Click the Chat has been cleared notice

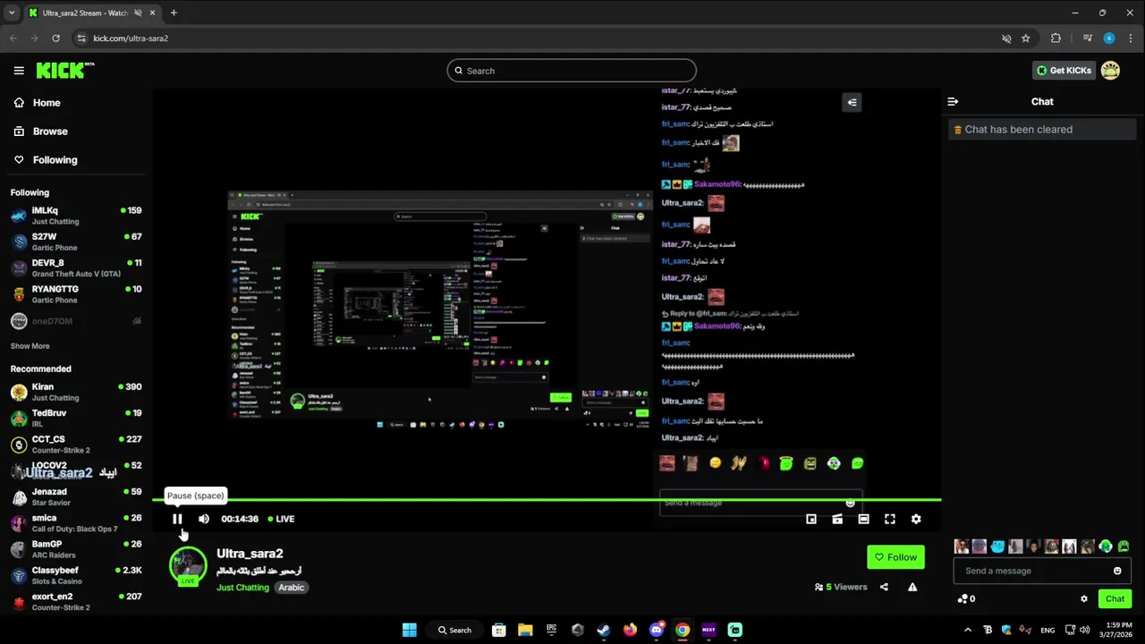coord(1042,130)
